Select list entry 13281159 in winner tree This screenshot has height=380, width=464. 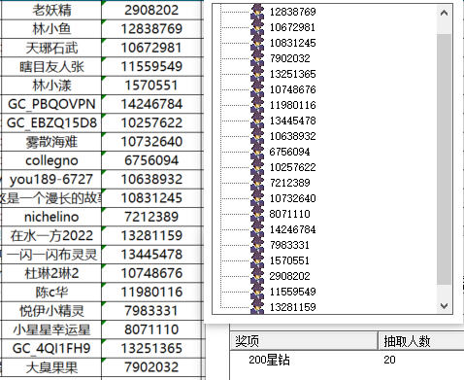292,307
